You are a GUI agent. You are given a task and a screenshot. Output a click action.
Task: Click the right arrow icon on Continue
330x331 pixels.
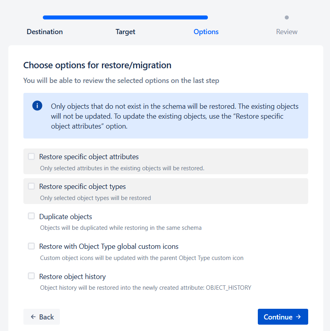[298, 317]
